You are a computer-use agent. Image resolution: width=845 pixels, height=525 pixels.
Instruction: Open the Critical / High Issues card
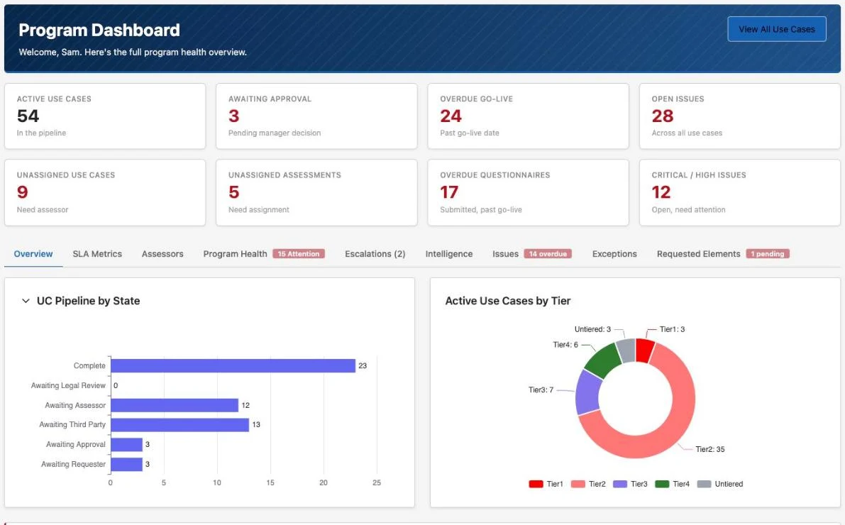(740, 192)
